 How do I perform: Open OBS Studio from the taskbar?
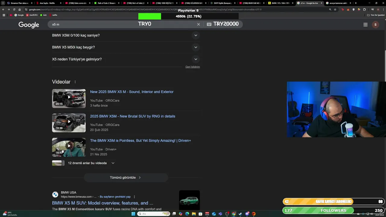227,214
